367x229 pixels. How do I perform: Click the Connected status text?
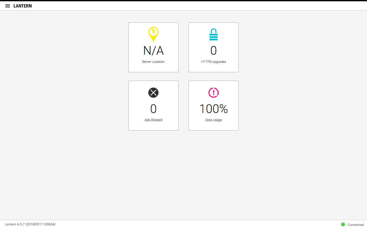pyautogui.click(x=356, y=225)
